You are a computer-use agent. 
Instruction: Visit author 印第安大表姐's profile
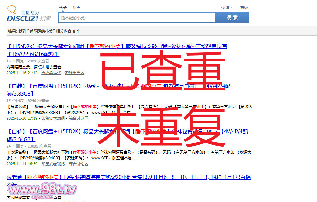[53, 118]
